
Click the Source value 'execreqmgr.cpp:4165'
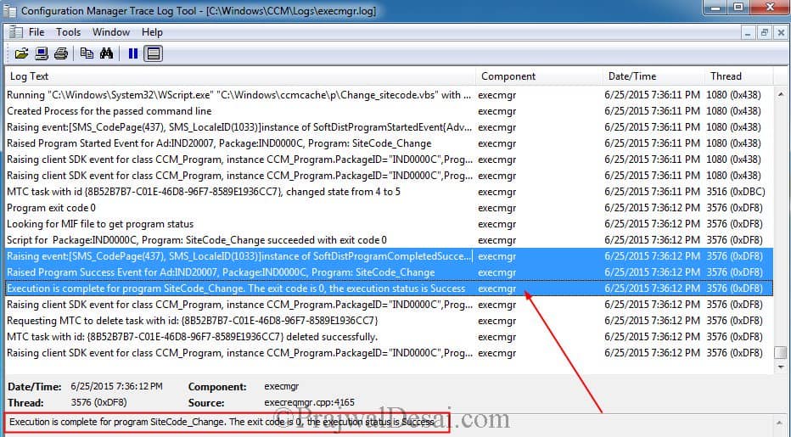click(x=309, y=403)
